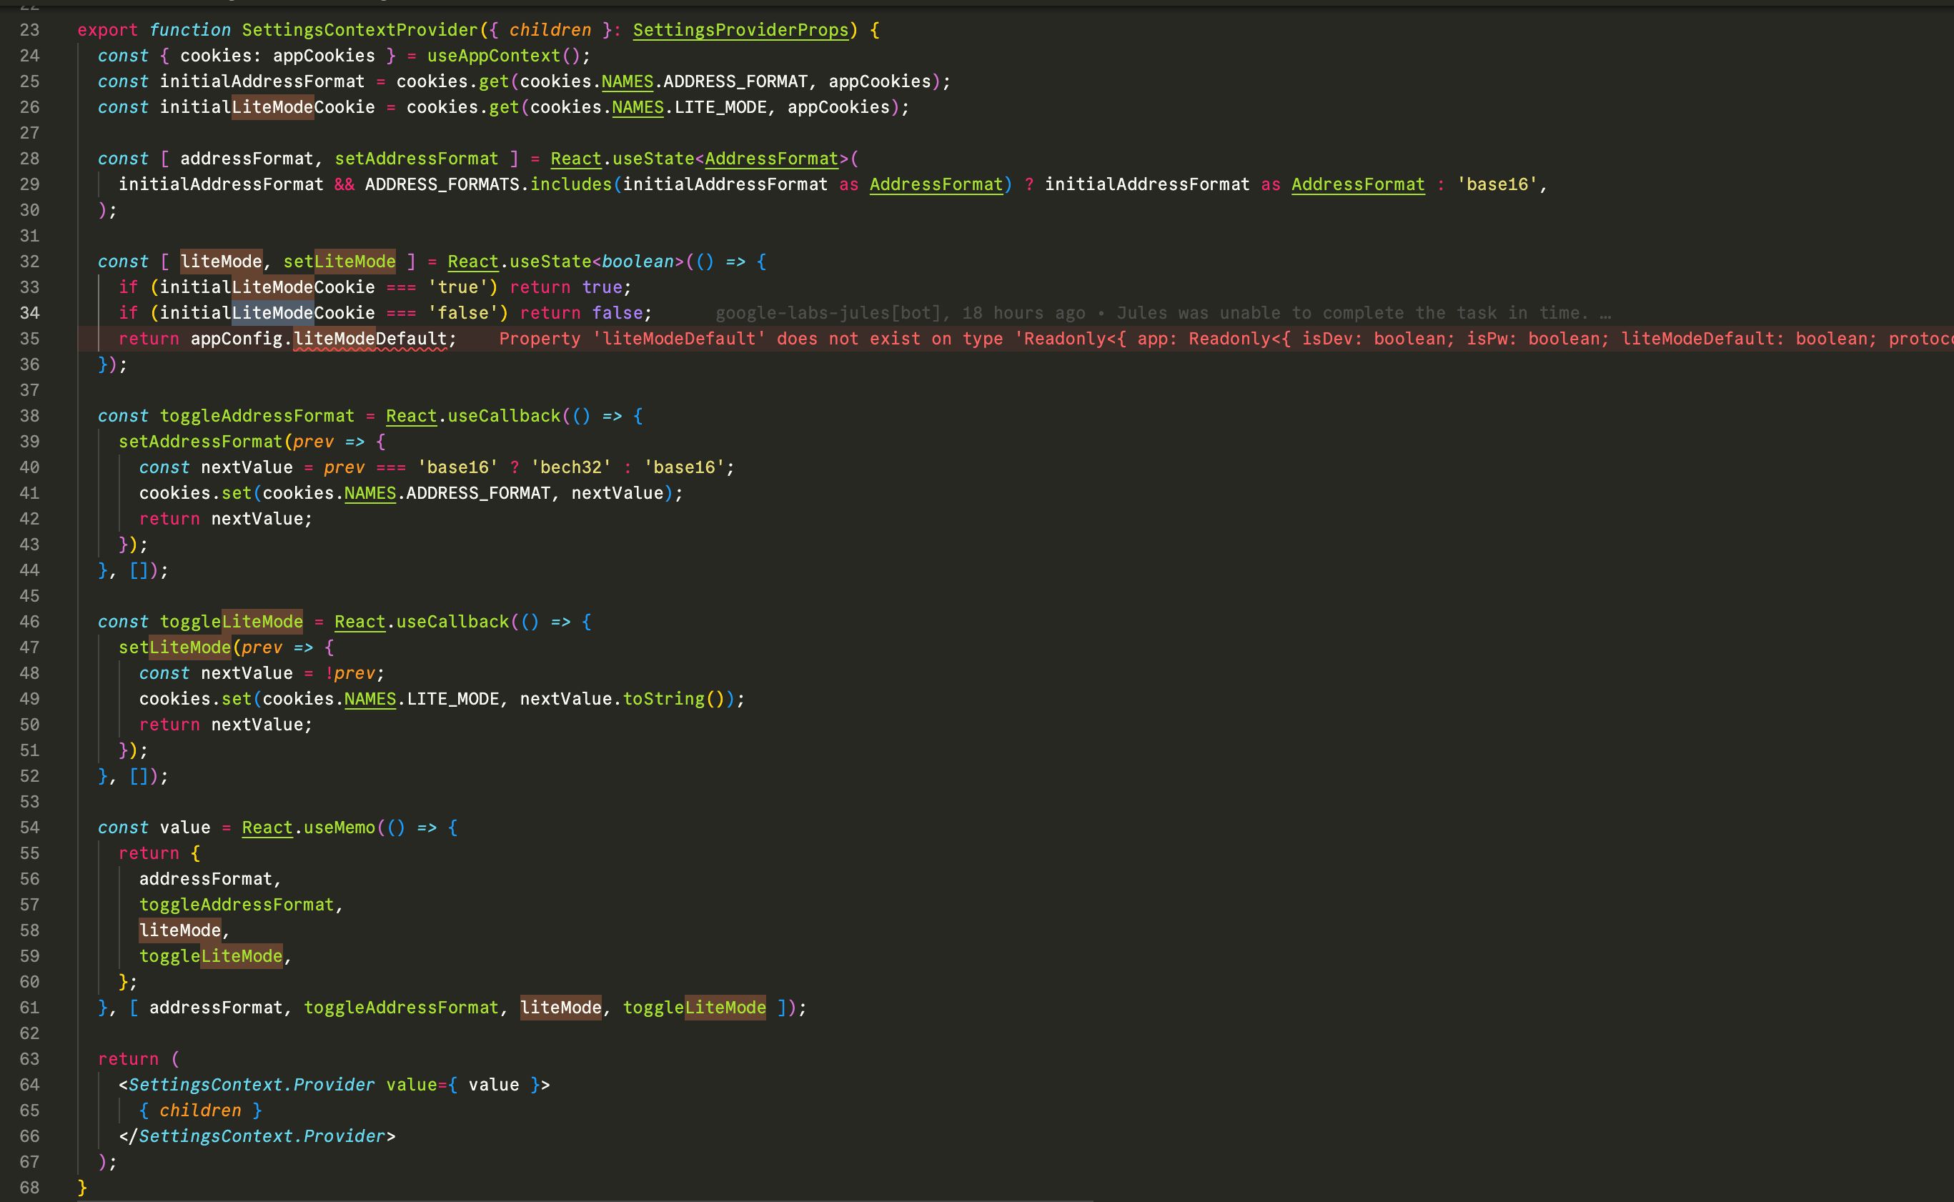Image resolution: width=1954 pixels, height=1202 pixels.
Task: Click useAppContext call on line 24
Action: click(x=494, y=56)
